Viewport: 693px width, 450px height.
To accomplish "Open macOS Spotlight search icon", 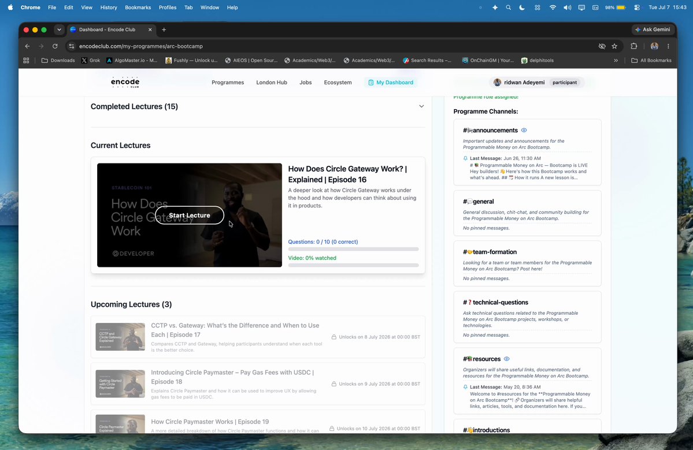I will [508, 8].
